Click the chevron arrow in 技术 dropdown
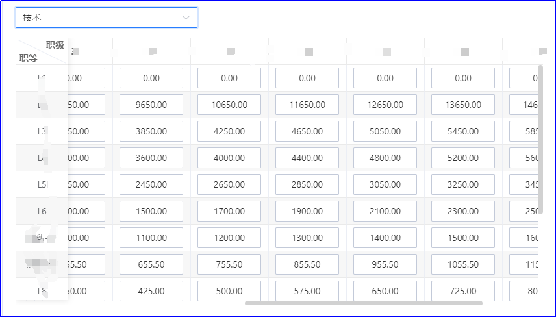Image resolution: width=556 pixels, height=317 pixels. 186,18
